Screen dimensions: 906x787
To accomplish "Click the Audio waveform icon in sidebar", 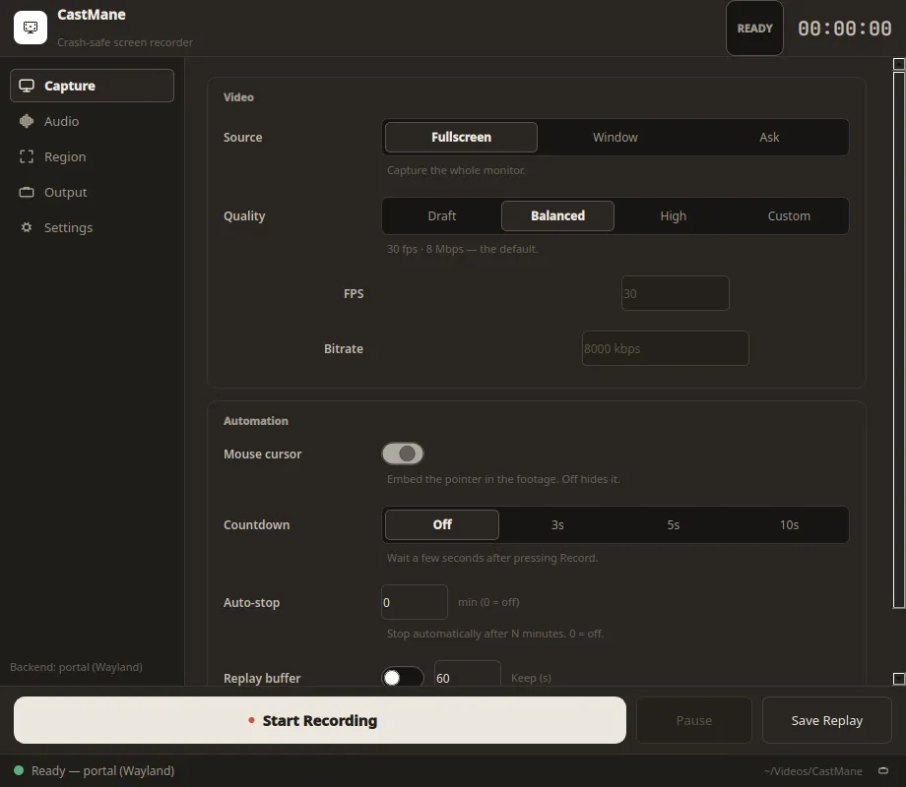I will (27, 121).
